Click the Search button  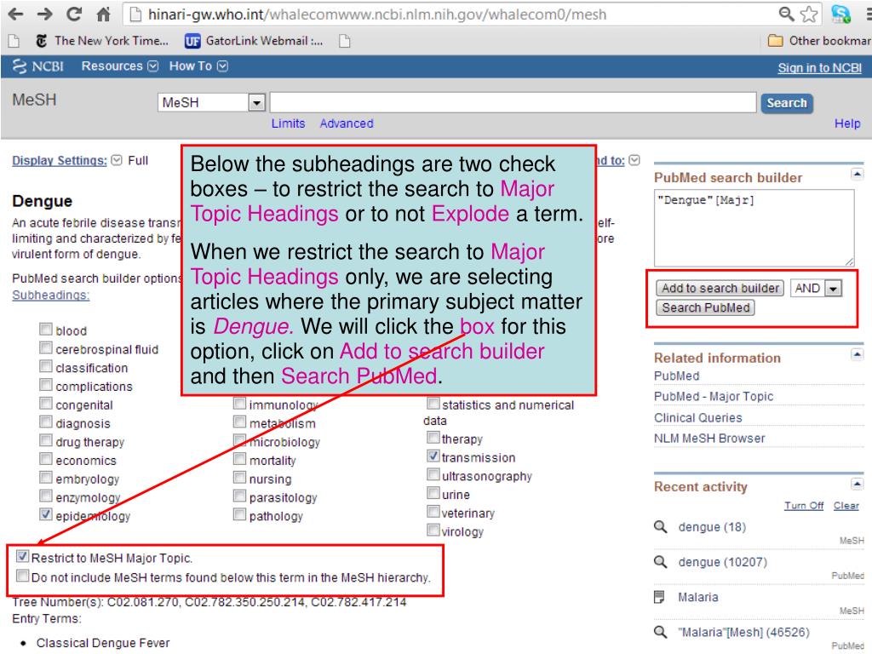point(786,103)
